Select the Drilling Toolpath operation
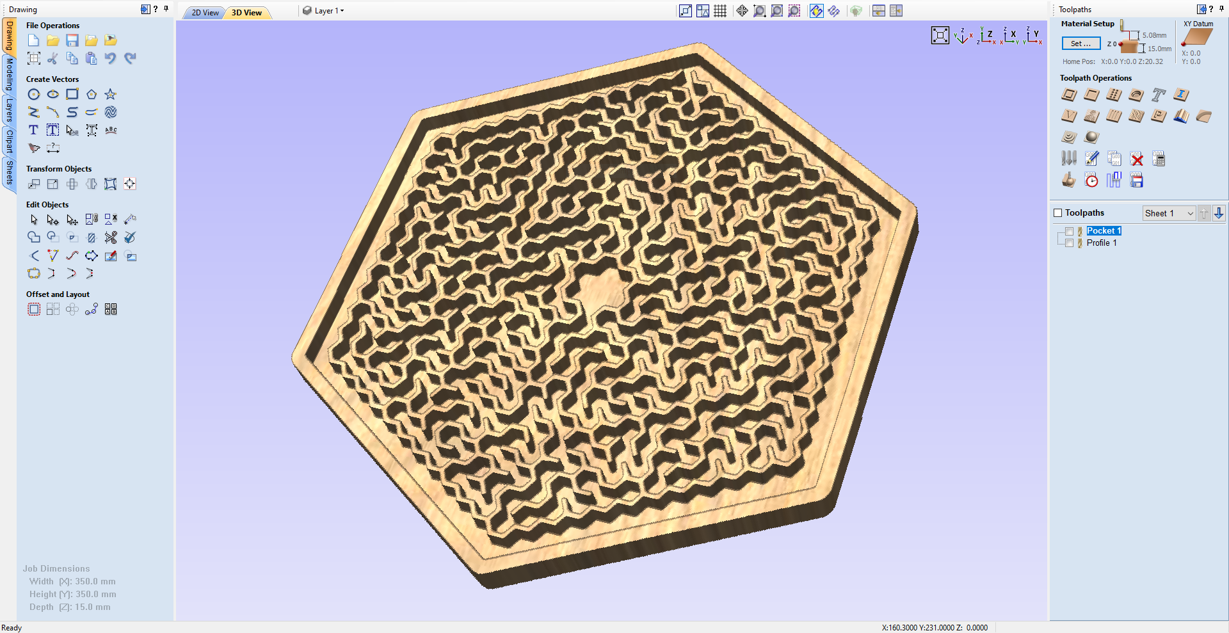 tap(1114, 95)
